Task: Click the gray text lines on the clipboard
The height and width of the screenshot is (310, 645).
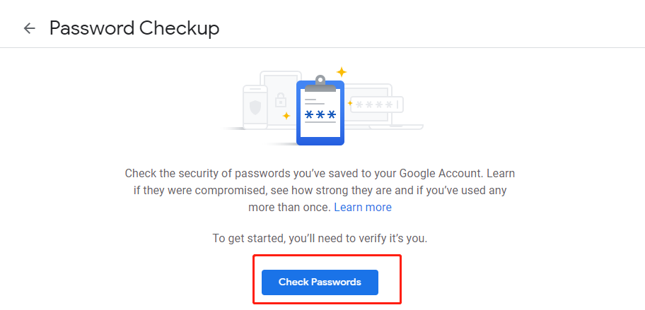Action: (x=315, y=101)
